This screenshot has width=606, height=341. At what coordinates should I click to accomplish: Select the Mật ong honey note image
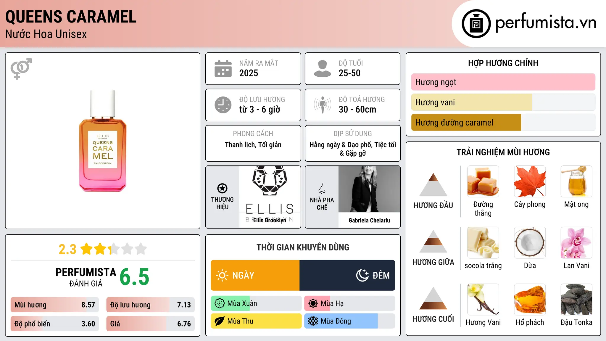click(576, 181)
